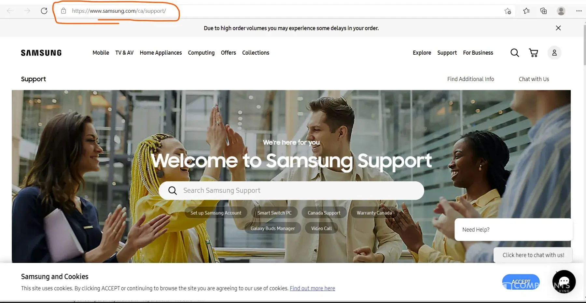
Task: Click the browser back arrow
Action: point(10,11)
